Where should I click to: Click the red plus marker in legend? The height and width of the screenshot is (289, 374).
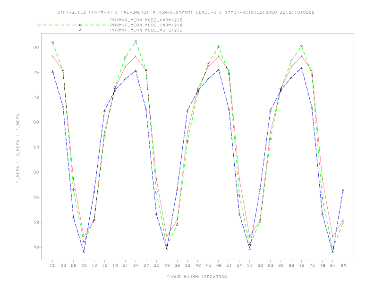tap(80, 20)
